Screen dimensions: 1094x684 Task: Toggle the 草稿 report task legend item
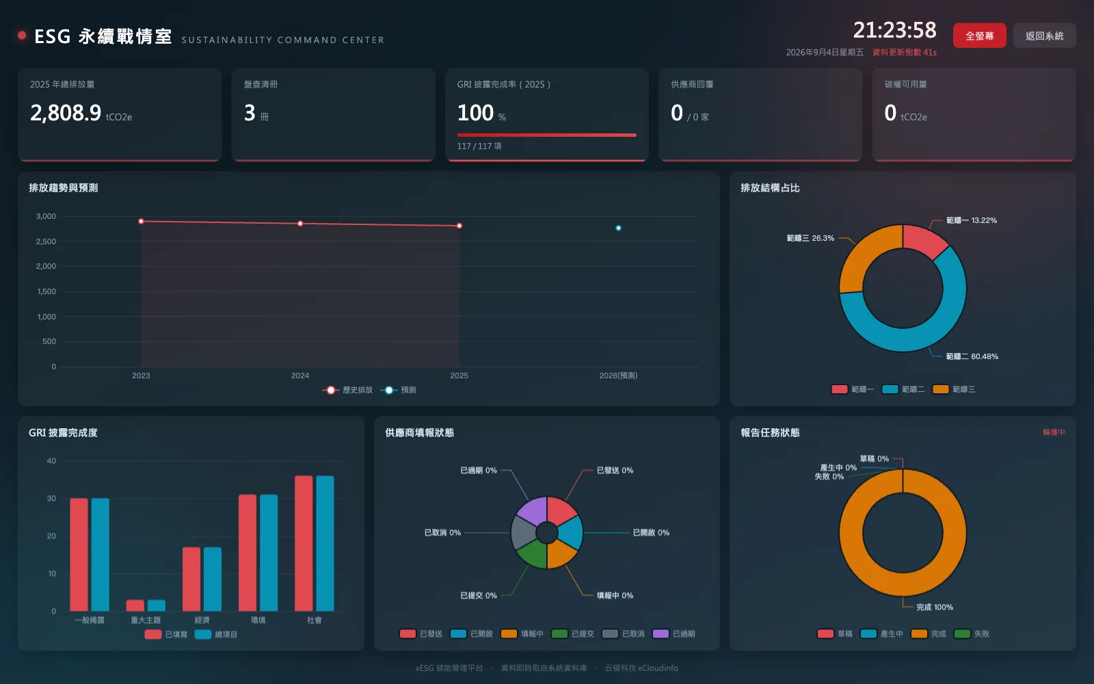pos(835,633)
